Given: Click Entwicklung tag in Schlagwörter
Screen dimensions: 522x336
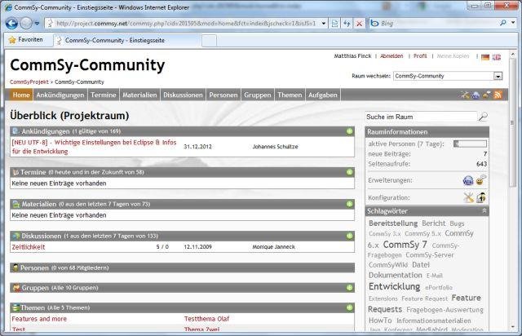Looking at the screenshot, I should (x=395, y=286).
